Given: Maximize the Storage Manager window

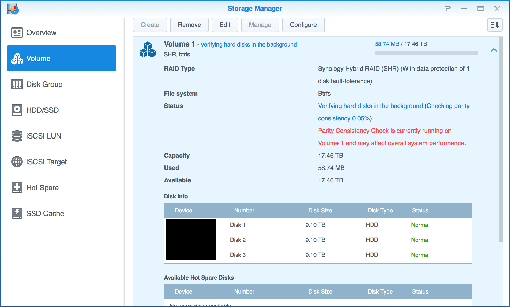Looking at the screenshot, I should (481, 9).
